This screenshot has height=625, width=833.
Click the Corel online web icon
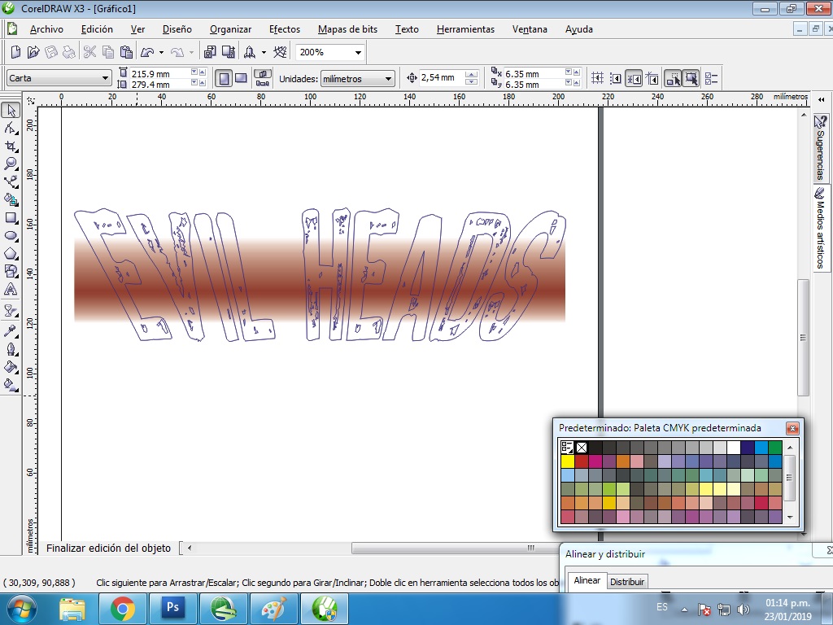[280, 52]
